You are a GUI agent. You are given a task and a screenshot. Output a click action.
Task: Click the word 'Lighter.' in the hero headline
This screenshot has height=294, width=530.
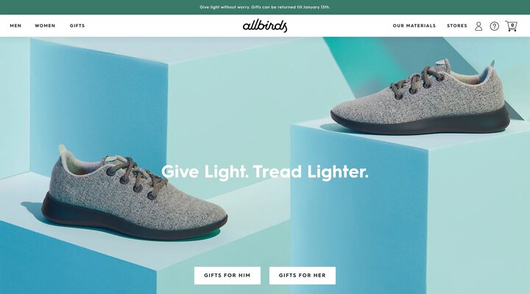tap(338, 172)
